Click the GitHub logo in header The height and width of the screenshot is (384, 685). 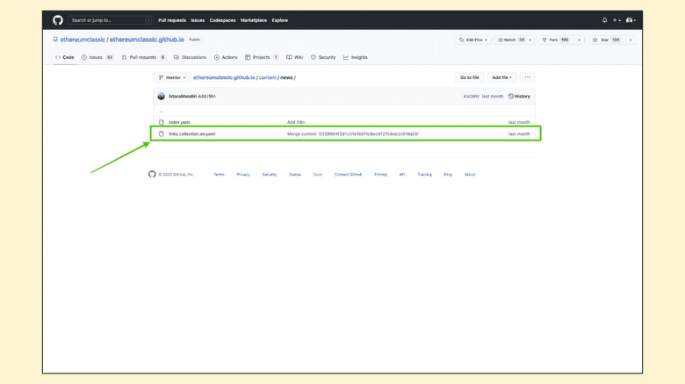[x=58, y=20]
